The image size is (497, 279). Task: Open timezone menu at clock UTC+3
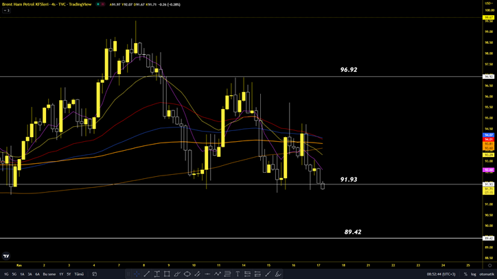[x=441, y=274]
